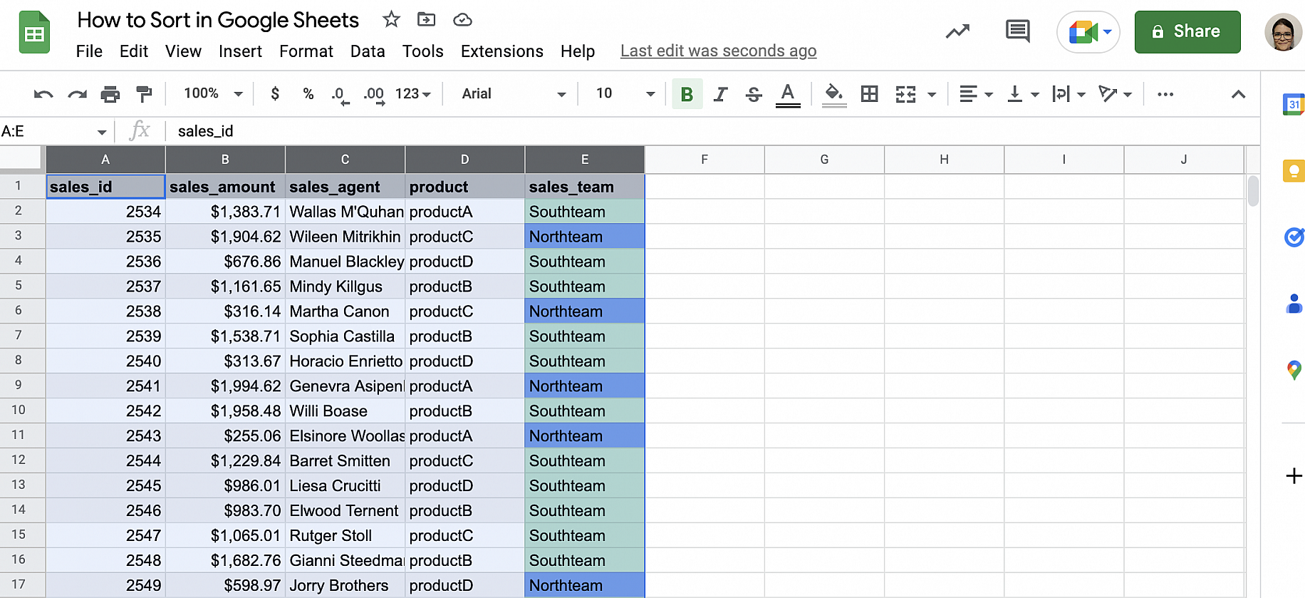This screenshot has height=598, width=1305.
Task: Toggle Strikethrough formatting
Action: point(754,94)
